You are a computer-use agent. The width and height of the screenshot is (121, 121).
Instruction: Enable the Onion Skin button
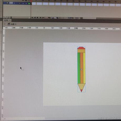tap(53, 18)
